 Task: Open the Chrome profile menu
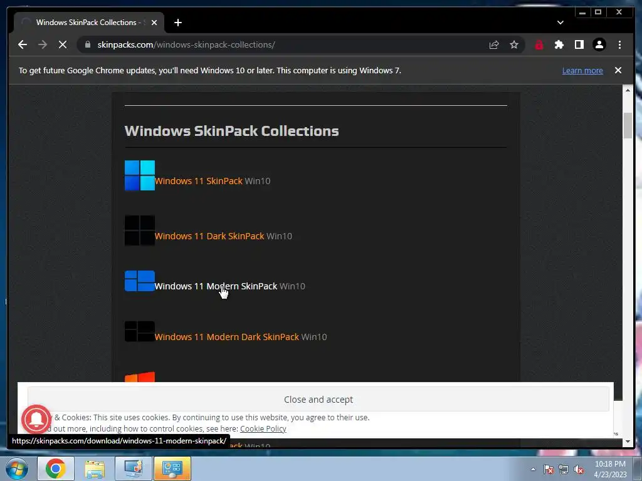599,44
